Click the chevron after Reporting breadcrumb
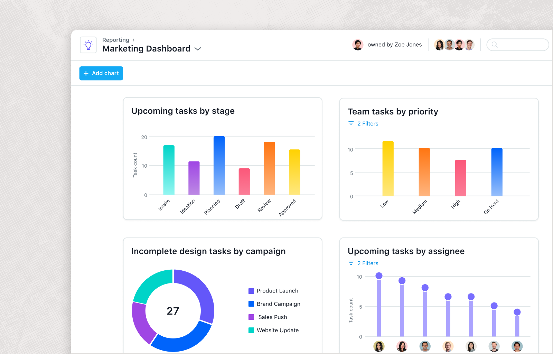The image size is (553, 354). pyautogui.click(x=133, y=40)
